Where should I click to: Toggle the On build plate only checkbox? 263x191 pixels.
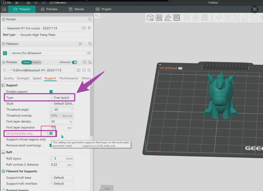pyautogui.click(x=51, y=133)
